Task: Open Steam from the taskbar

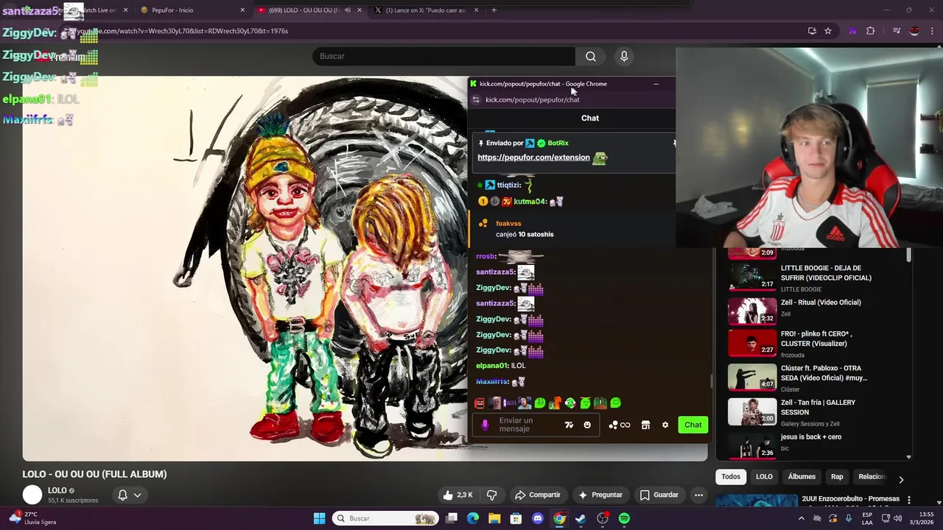Action: (581, 519)
